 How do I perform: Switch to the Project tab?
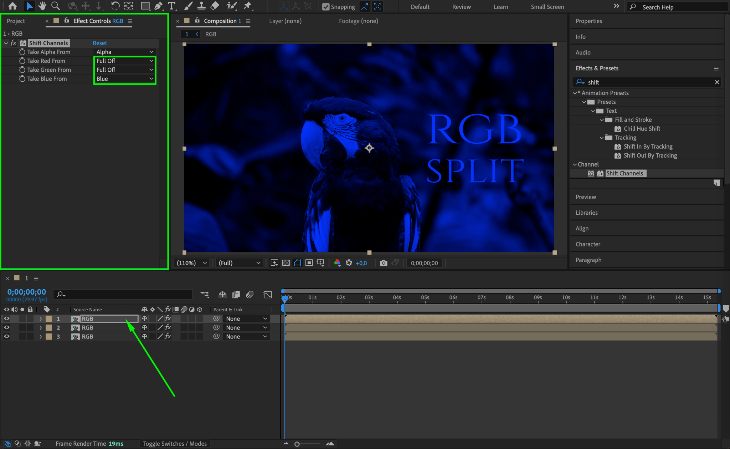pyautogui.click(x=16, y=21)
